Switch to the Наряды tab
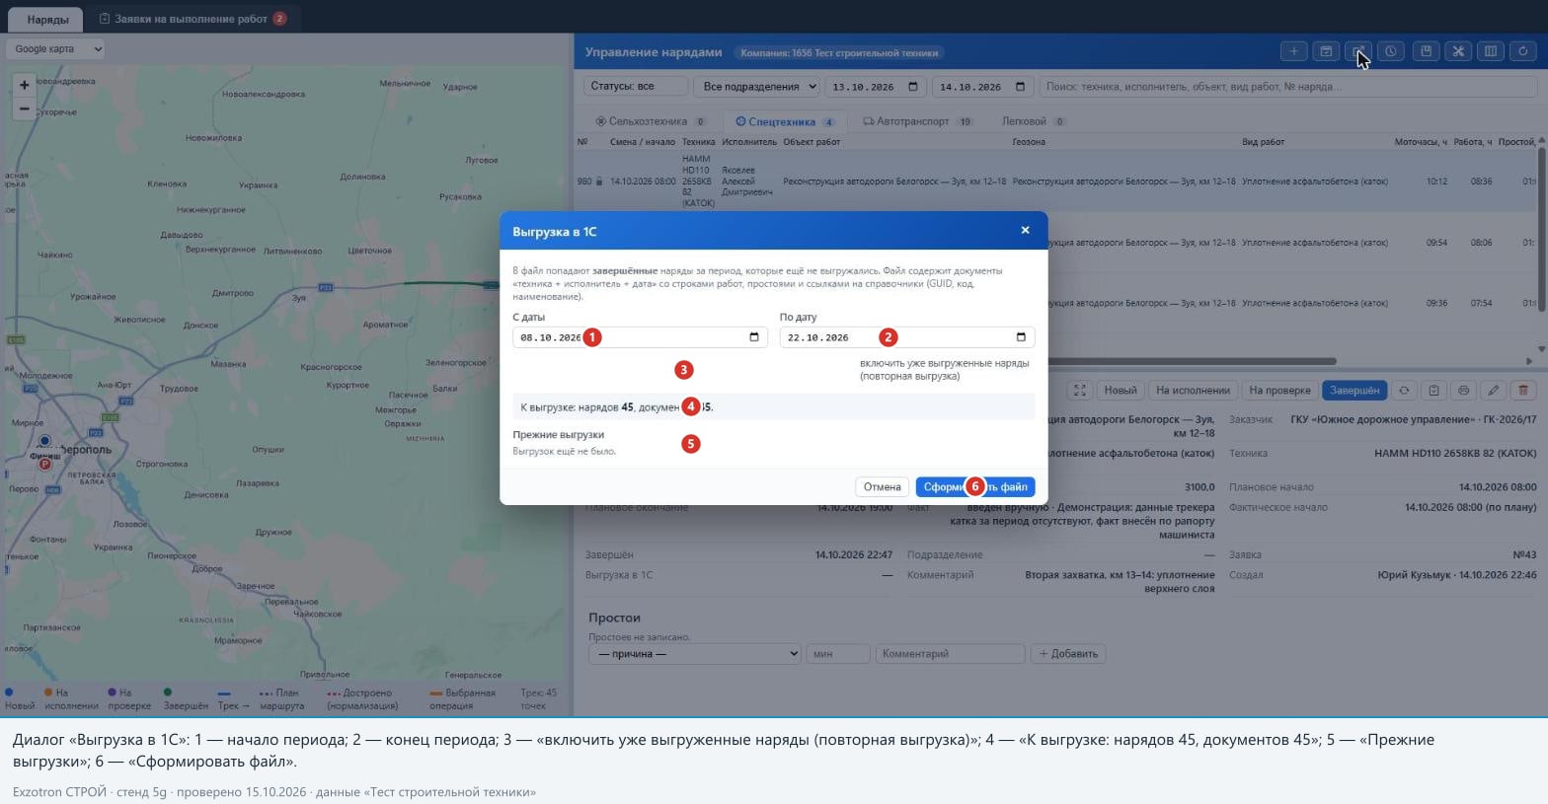This screenshot has height=804, width=1548. point(47,19)
